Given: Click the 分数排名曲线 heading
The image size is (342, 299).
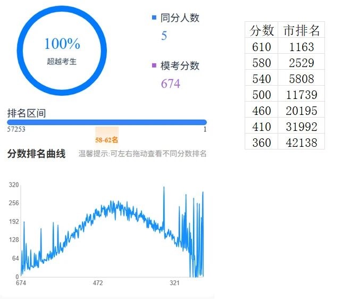Looking at the screenshot, I should 36,154.
